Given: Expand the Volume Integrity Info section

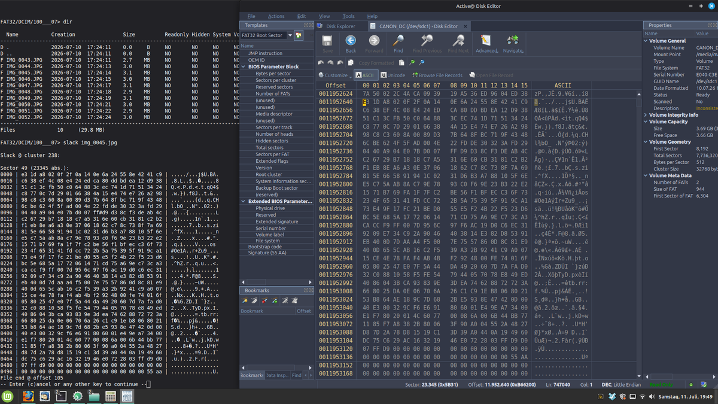Looking at the screenshot, I should point(646,115).
